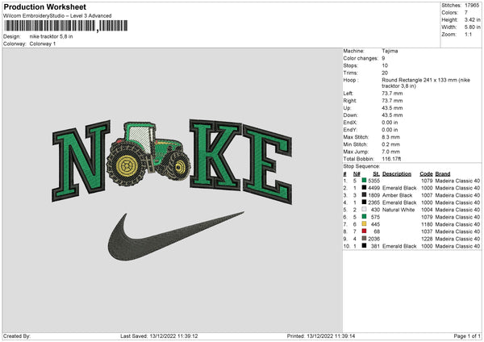Viewport: 484px width, 342px height.
Task: Pick the yellow swatch in stop row 7
Action: point(365,224)
